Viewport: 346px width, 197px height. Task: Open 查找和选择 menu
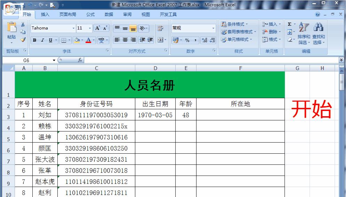coord(319,33)
